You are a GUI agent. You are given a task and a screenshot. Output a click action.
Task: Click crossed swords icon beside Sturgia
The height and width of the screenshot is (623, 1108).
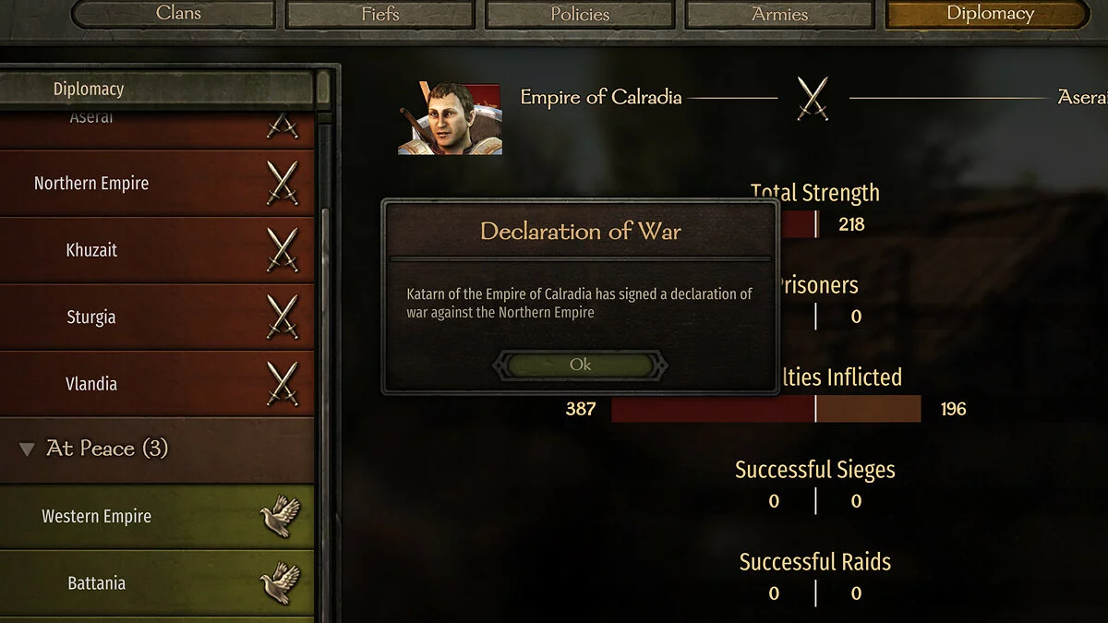pyautogui.click(x=283, y=317)
